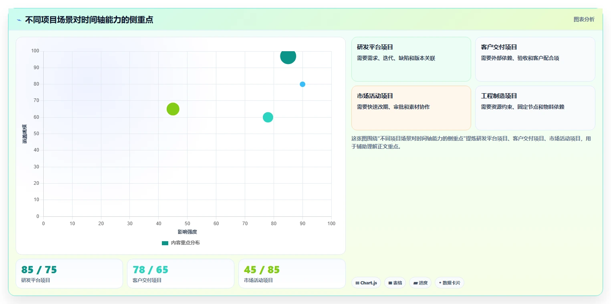Click the panel title 不同项目场景对时间轴能力的侧重点
The width and height of the screenshot is (611, 304).
point(89,20)
